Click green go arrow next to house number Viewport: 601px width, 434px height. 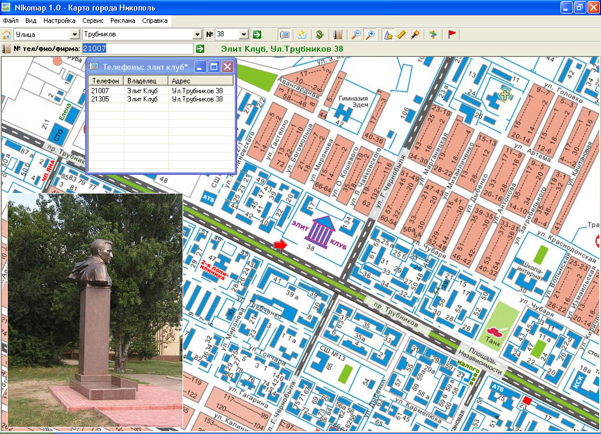coord(257,35)
